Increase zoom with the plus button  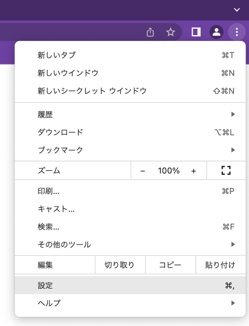[194, 171]
